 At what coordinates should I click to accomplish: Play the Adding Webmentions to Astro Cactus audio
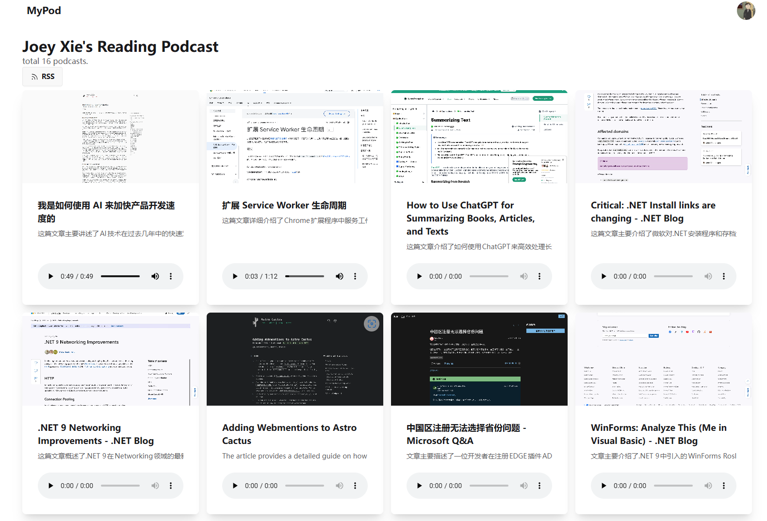point(235,486)
